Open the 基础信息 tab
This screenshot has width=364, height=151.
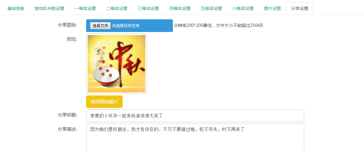click(x=16, y=8)
